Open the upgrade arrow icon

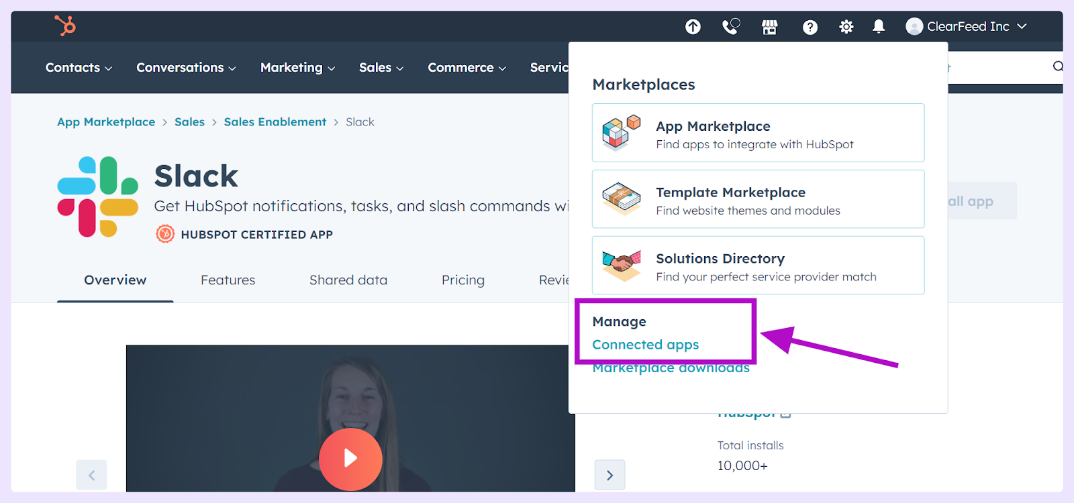[693, 27]
